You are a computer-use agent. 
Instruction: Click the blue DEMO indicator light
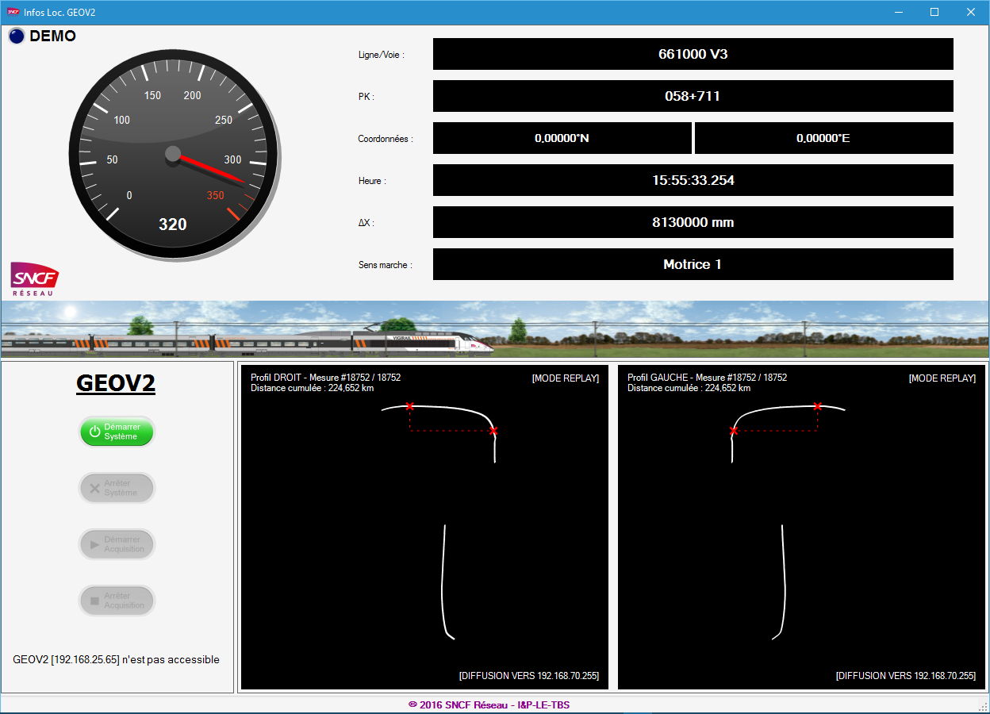pos(17,36)
